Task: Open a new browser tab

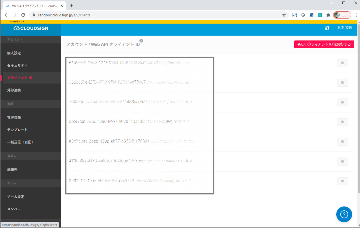Action: coord(72,6)
